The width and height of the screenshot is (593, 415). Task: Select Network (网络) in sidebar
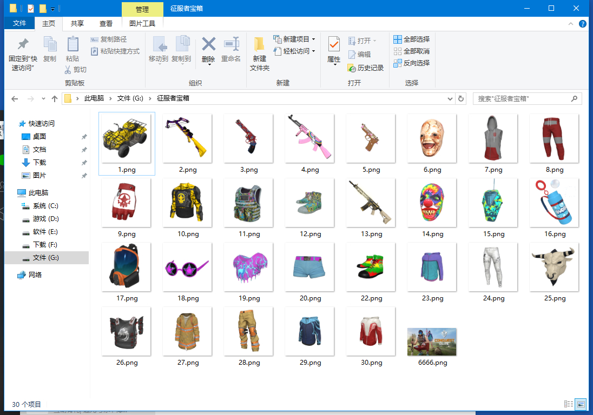35,275
